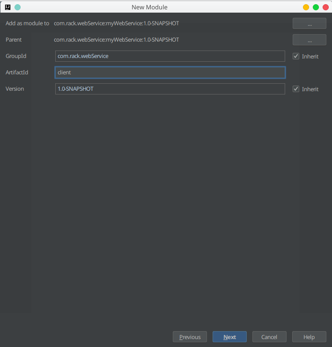The image size is (332, 347).
Task: Maximize the dialog with the green button
Action: 316,7
